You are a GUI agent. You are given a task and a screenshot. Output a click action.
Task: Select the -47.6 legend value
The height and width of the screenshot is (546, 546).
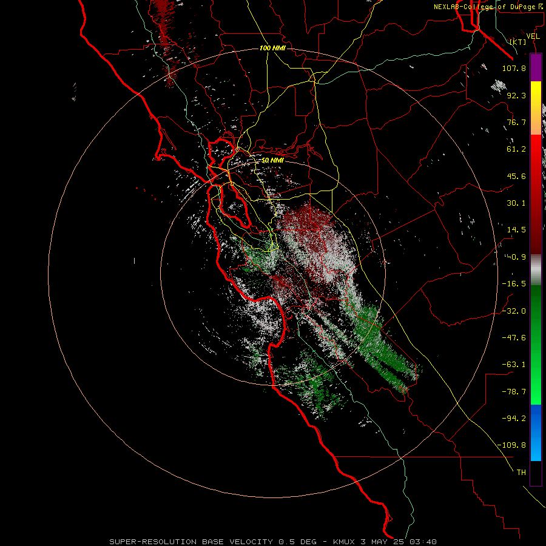pos(514,338)
